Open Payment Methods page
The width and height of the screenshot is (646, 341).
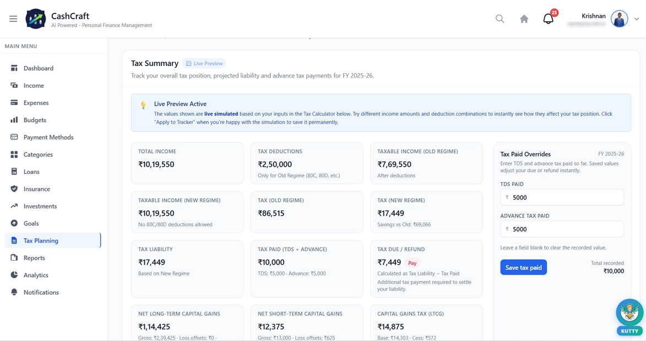point(53,137)
